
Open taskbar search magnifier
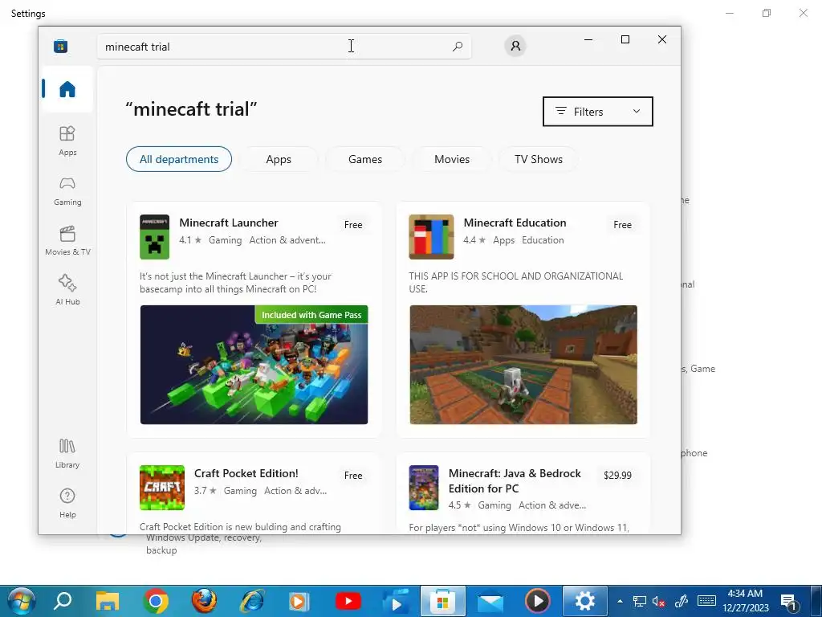[x=63, y=601]
